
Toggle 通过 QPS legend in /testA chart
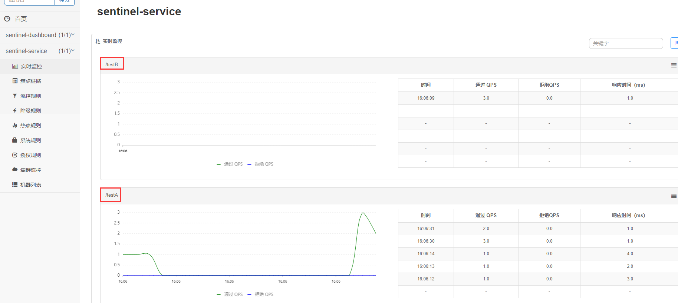[x=230, y=294]
